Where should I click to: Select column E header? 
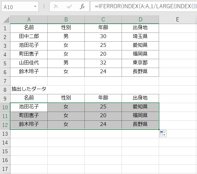point(177,20)
